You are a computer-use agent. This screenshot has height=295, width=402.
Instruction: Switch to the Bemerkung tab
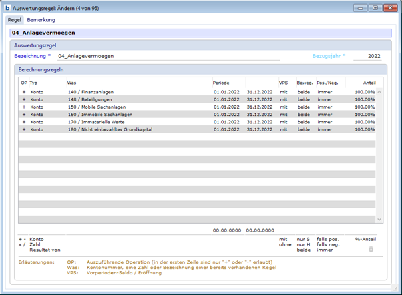click(41, 20)
